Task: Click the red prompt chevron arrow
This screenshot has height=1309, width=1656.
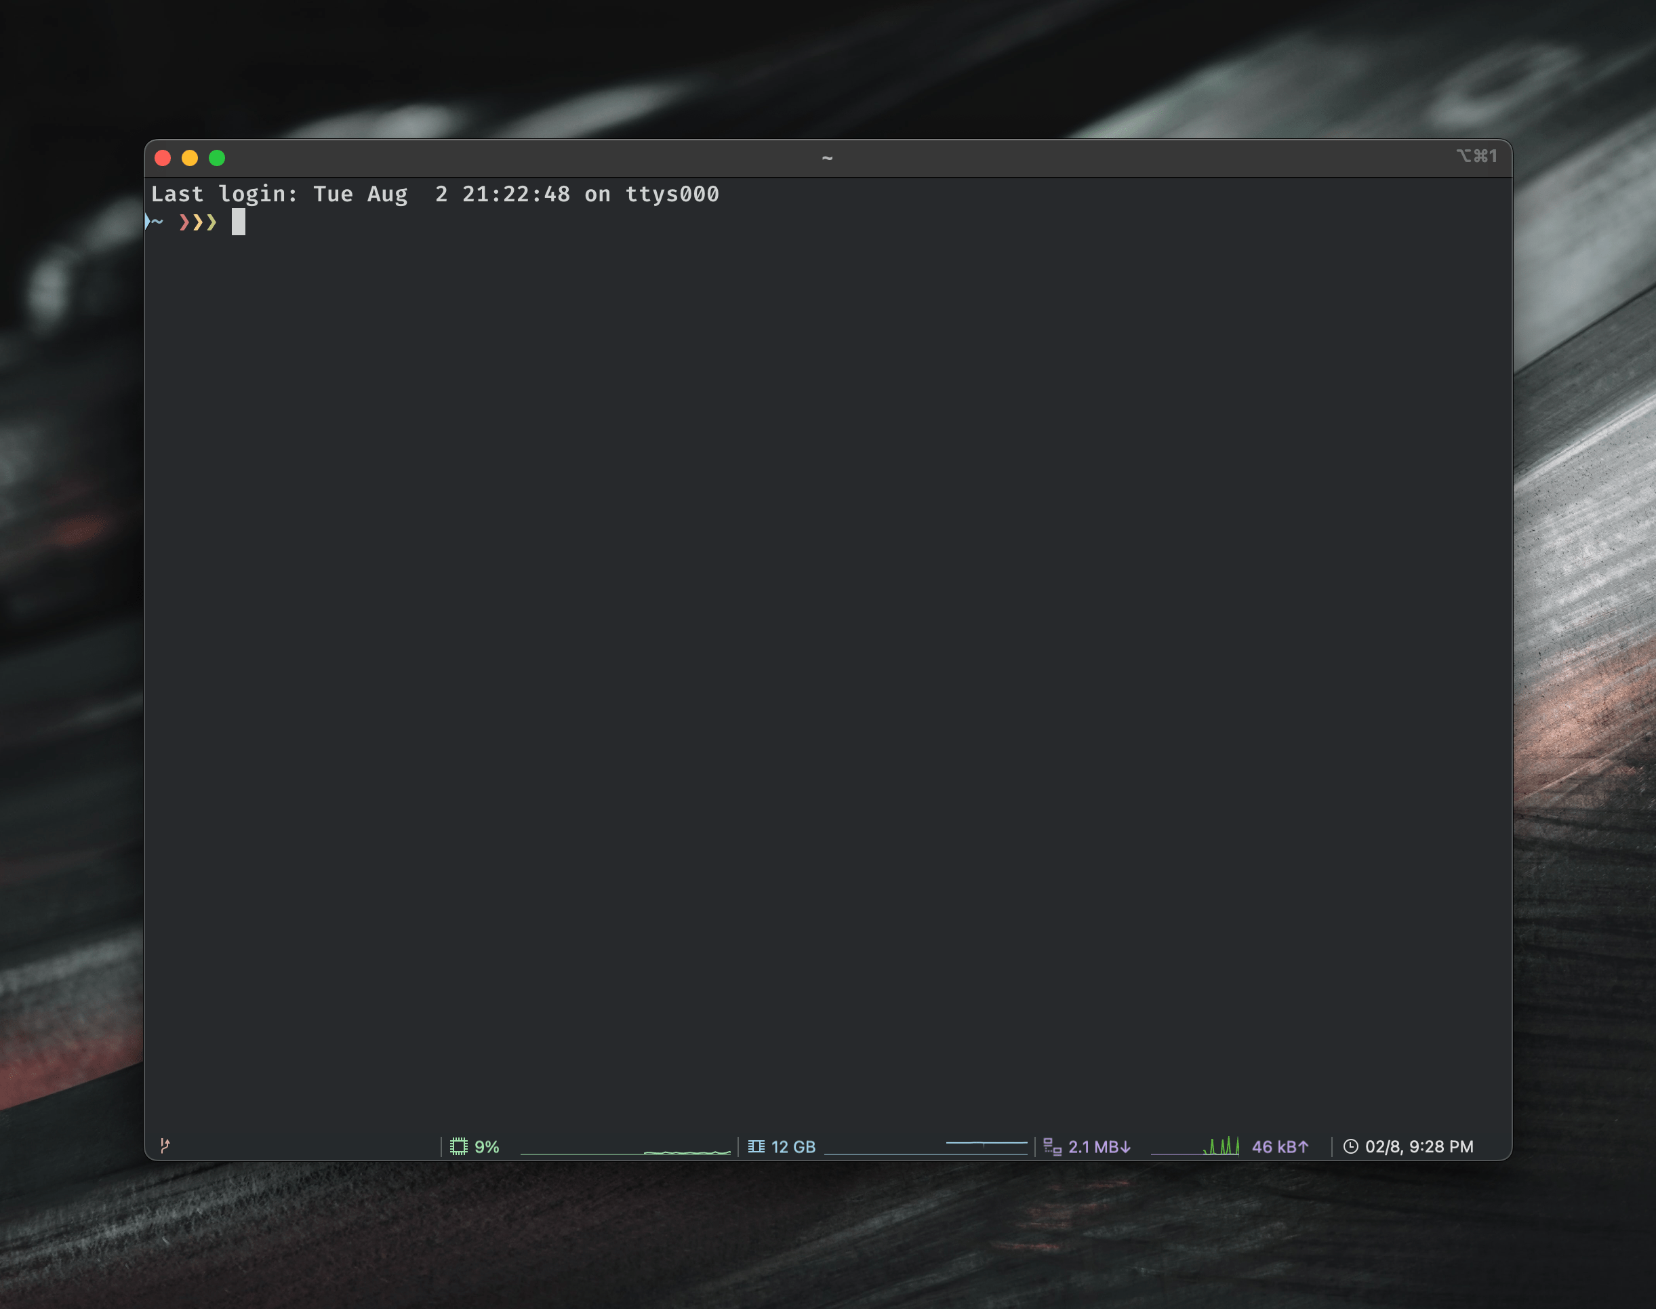Action: click(x=184, y=223)
